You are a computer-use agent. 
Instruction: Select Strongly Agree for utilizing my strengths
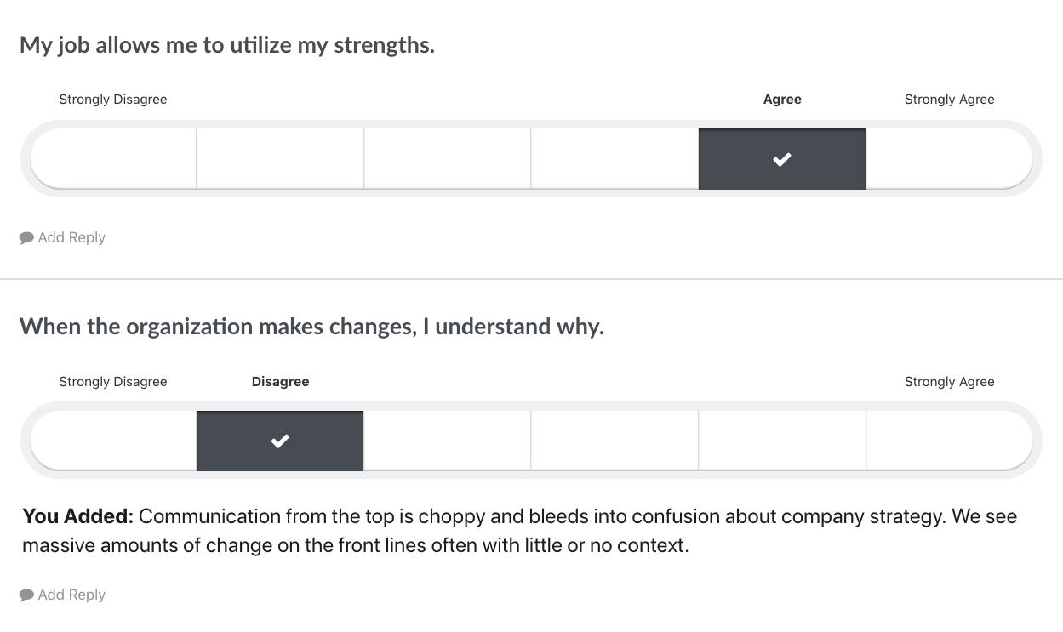(949, 159)
